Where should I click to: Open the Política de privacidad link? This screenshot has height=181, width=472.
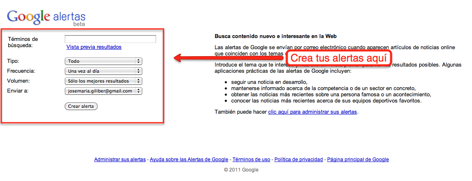pos(298,160)
